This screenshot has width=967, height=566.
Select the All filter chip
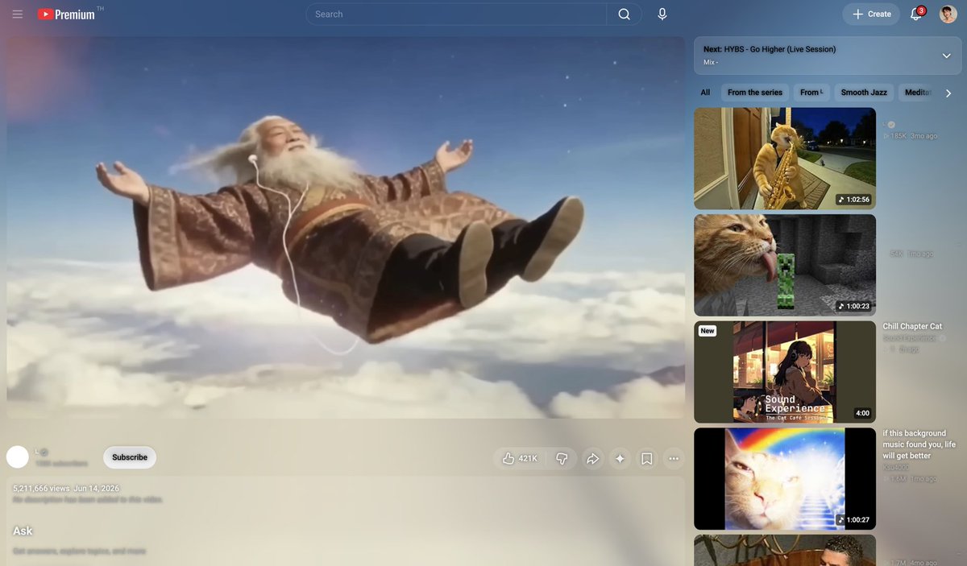click(x=705, y=93)
